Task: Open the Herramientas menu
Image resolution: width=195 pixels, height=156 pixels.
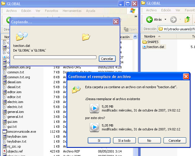Action: tap(72, 11)
